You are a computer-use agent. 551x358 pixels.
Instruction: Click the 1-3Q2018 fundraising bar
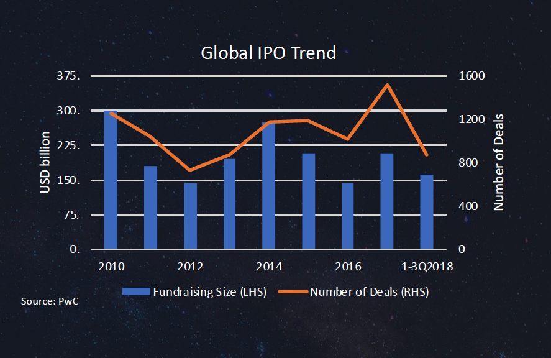point(427,212)
